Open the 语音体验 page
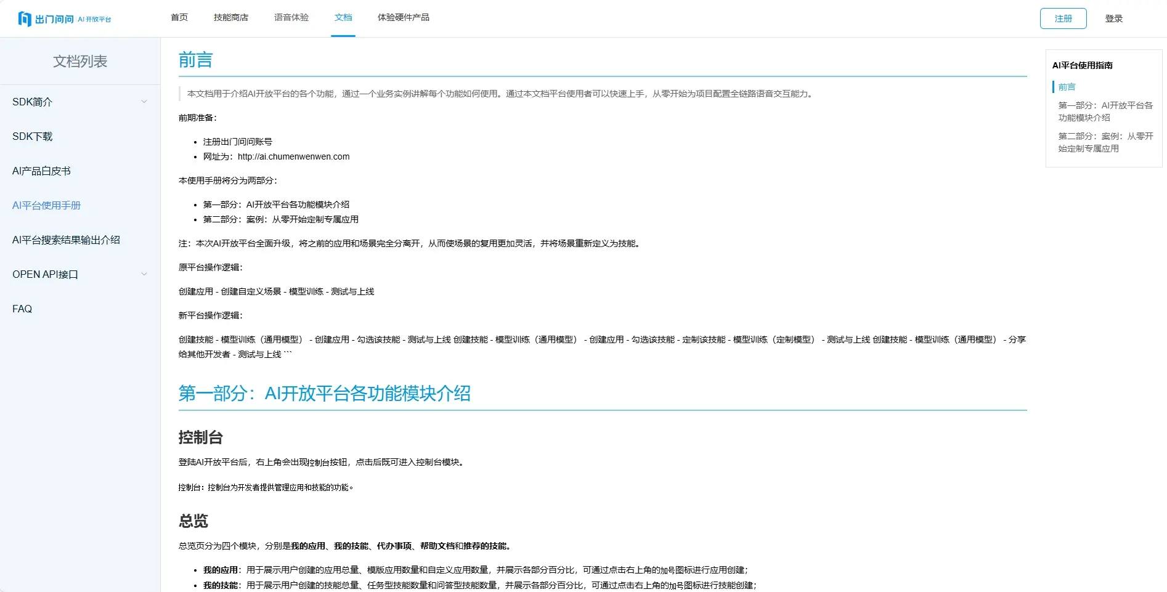1167x592 pixels. click(x=291, y=18)
